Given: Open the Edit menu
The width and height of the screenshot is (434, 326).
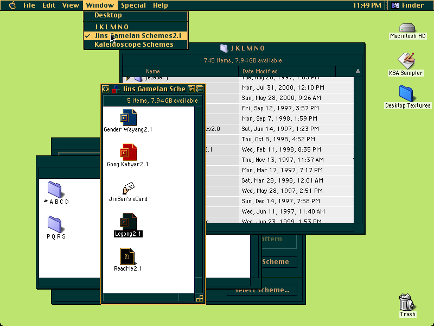Looking at the screenshot, I should (49, 5).
